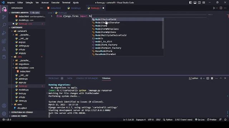Open the Terminal menu in menu bar

[66, 2]
